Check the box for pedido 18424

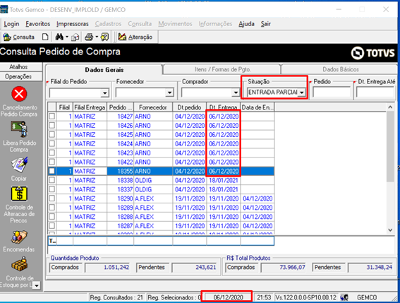52,144
